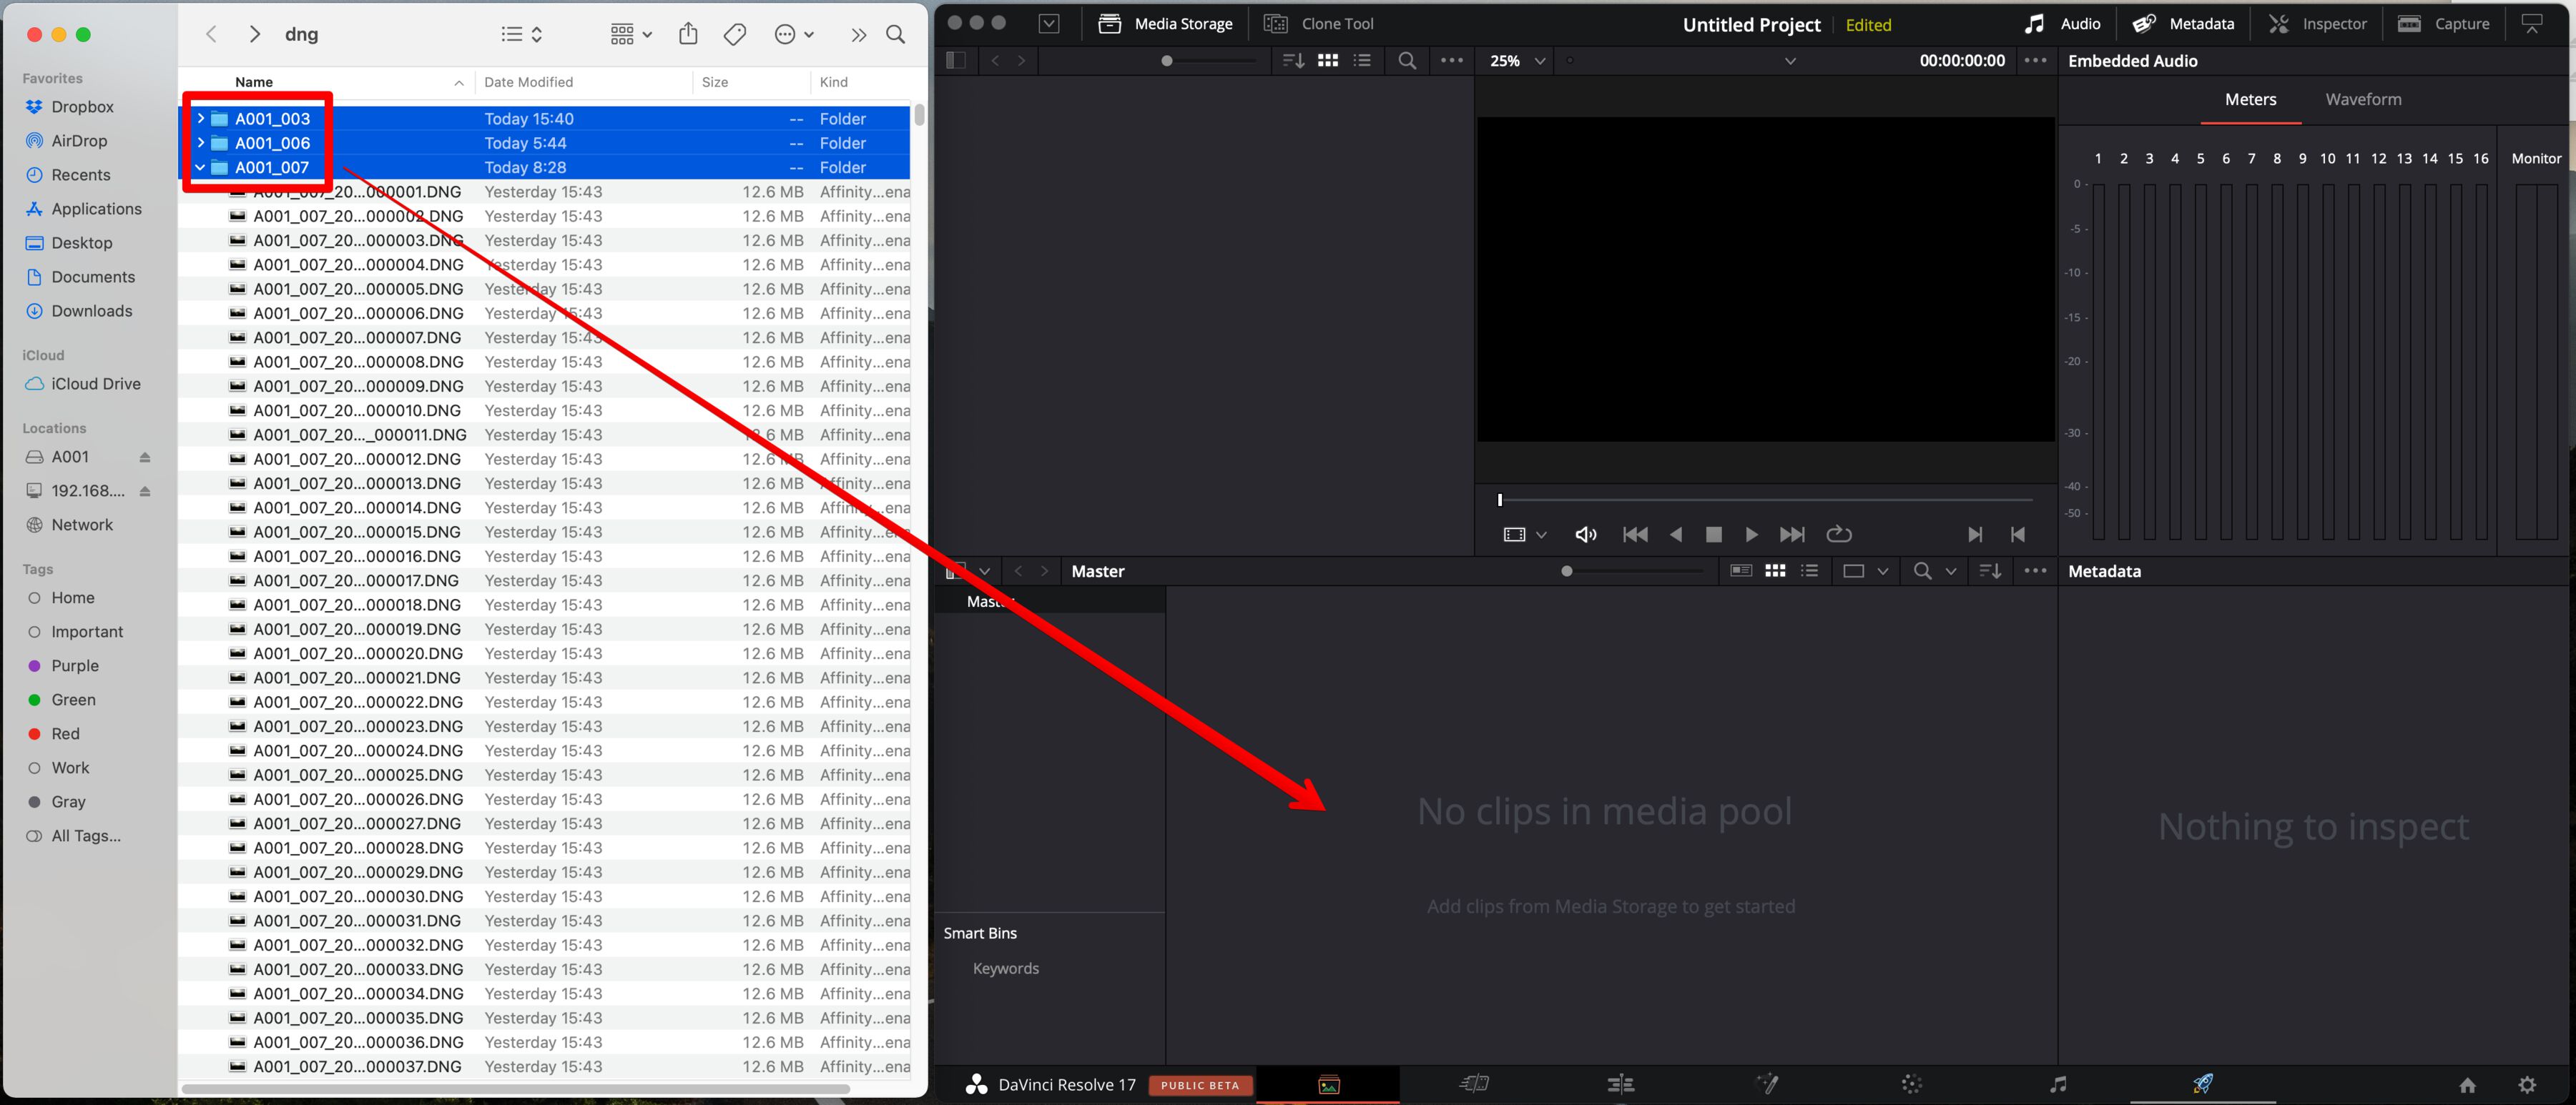The image size is (2576, 1105).
Task: Click the Project Manager home icon
Action: coord(2467,1085)
